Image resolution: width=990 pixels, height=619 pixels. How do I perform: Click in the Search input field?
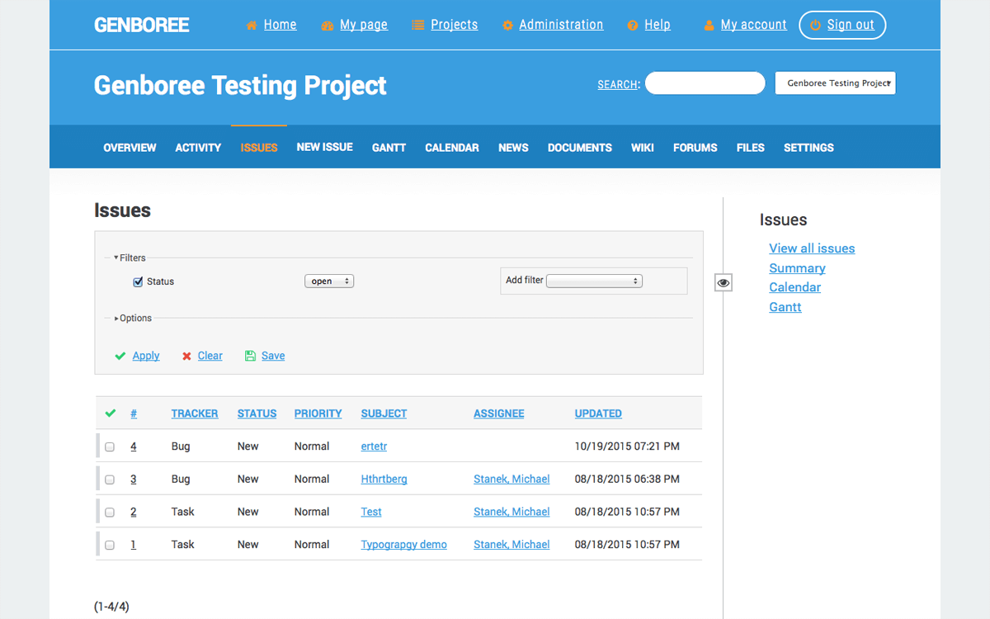[x=705, y=83]
